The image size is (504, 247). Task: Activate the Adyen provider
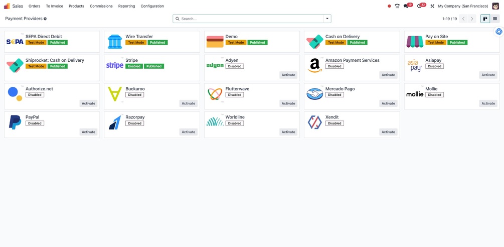[x=288, y=75]
